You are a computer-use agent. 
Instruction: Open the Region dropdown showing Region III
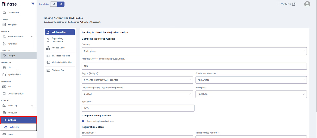[138, 80]
